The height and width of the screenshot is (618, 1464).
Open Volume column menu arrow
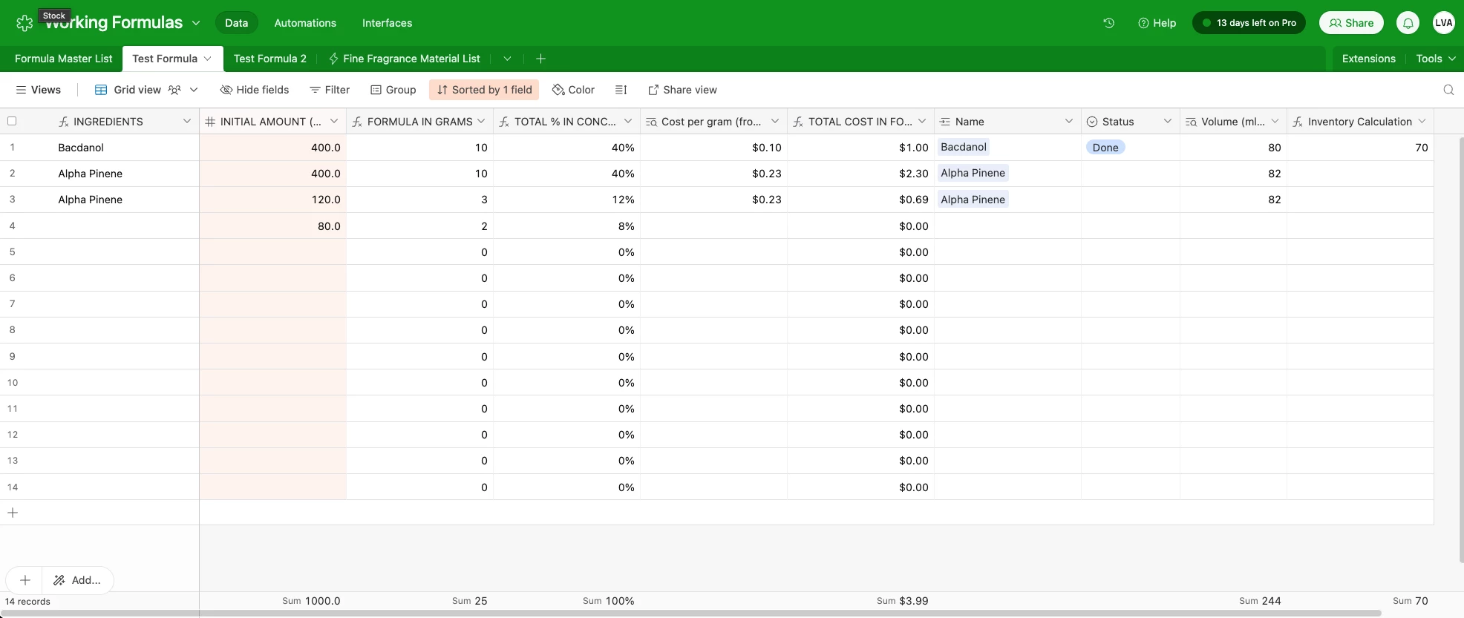tap(1275, 121)
